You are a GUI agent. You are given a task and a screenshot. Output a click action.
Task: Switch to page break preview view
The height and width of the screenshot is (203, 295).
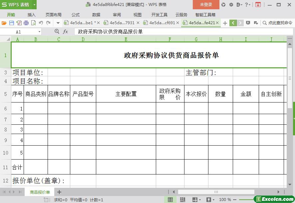pos(182,200)
